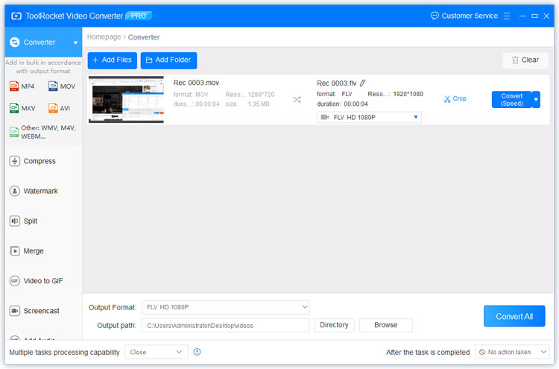Click the shuffle conversion arrows icon

tap(297, 99)
